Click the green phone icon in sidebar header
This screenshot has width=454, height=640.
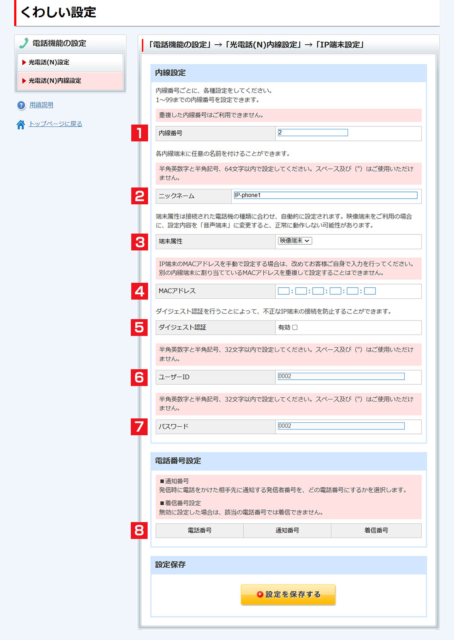click(x=23, y=43)
